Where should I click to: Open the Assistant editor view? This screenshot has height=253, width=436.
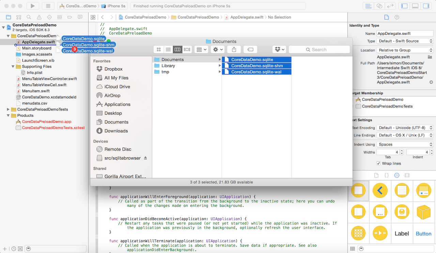point(379,6)
